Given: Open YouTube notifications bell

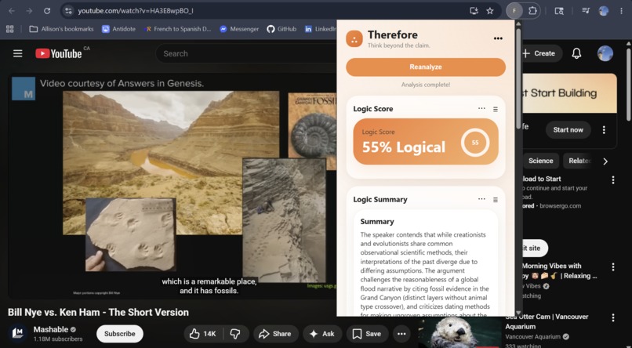Looking at the screenshot, I should (577, 53).
